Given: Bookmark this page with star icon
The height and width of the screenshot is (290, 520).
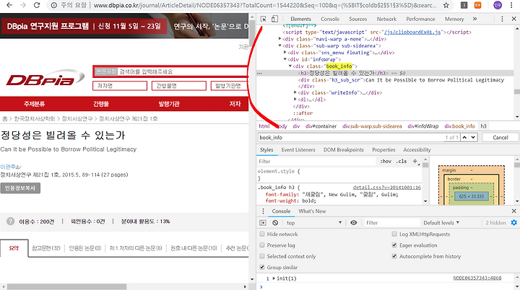Looking at the screenshot, I should point(446,5).
